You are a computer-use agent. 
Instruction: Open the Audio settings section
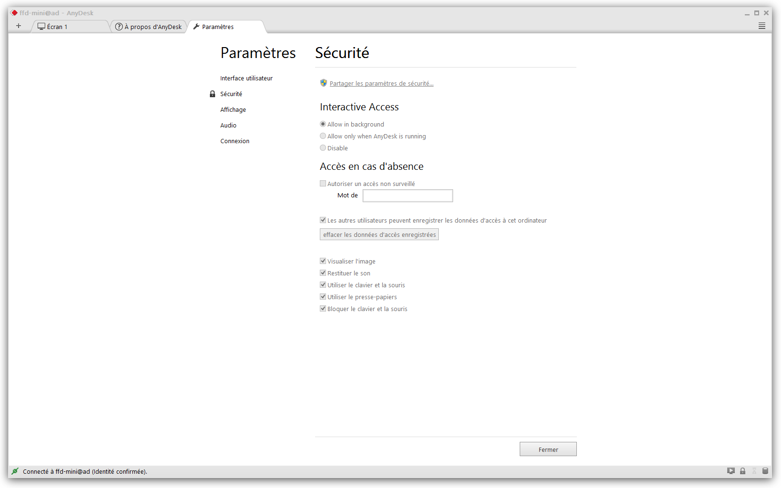(228, 125)
